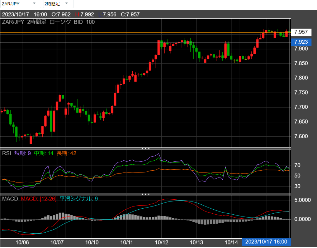Screen dimensions: 317x248
Task: Select the gray MACD panel title
Action: point(10,198)
